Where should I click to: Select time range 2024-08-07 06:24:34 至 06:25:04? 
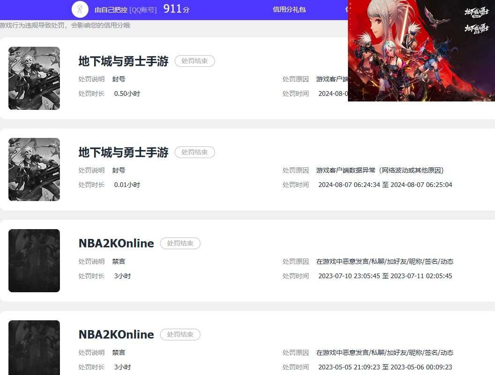click(385, 185)
